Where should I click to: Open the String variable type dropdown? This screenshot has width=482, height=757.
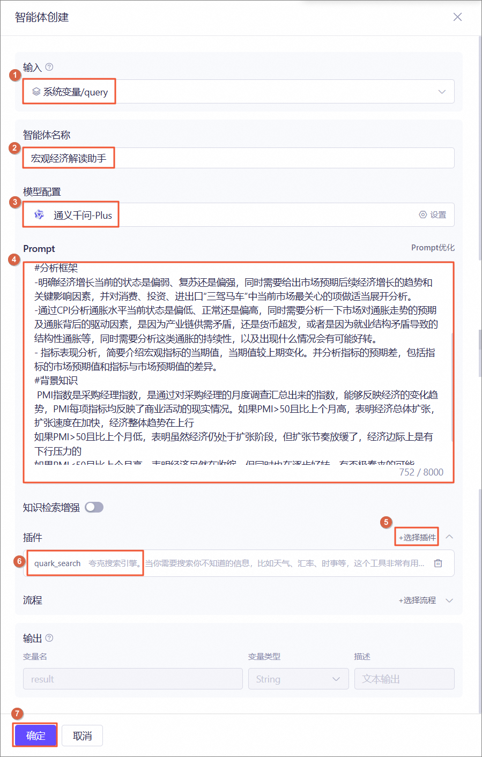point(299,679)
